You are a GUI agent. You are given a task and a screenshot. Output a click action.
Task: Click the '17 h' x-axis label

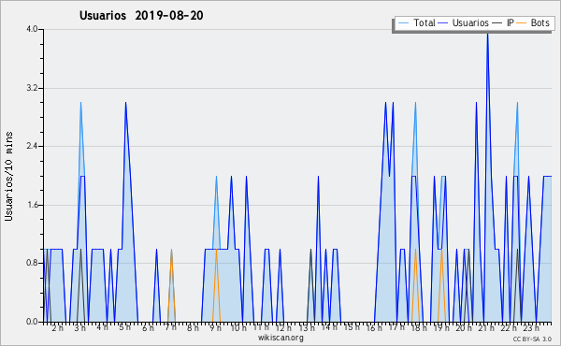coord(396,327)
